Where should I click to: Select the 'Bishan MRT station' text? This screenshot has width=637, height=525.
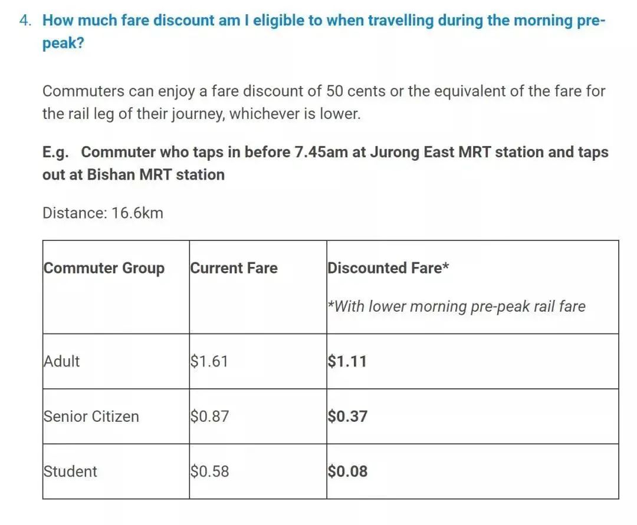[x=156, y=175]
